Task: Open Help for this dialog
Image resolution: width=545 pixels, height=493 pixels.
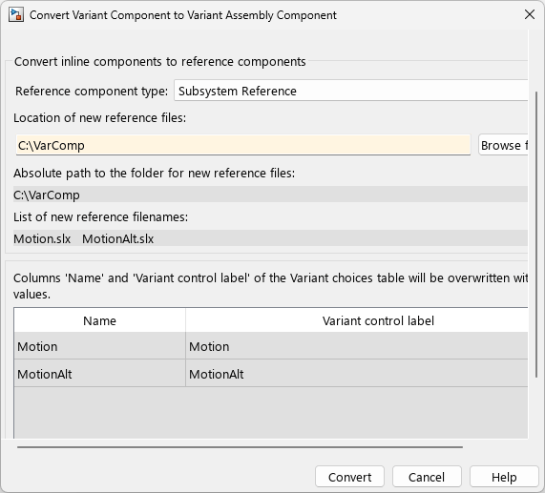Action: [x=504, y=477]
